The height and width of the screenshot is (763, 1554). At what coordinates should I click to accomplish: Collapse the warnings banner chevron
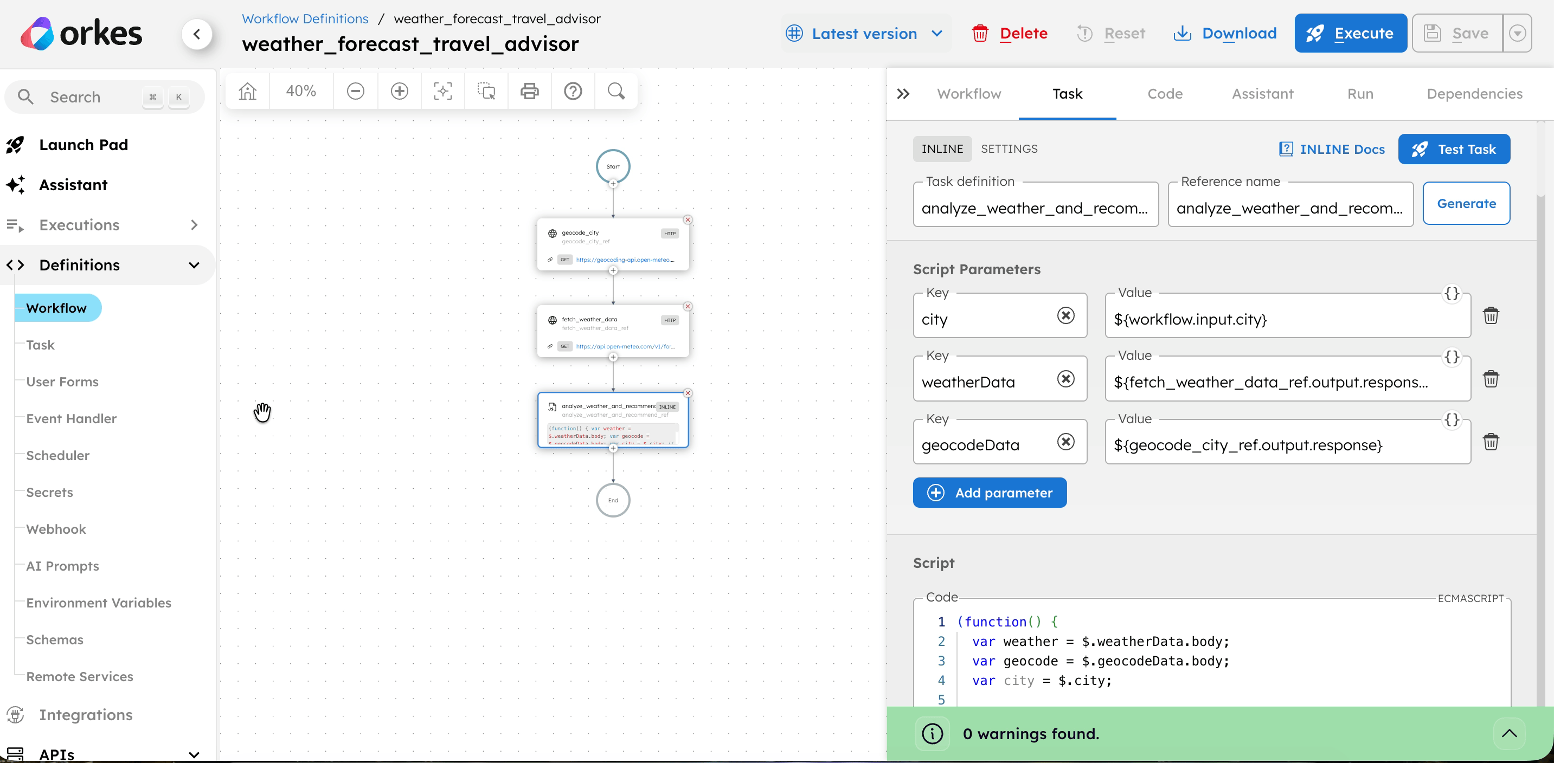(1510, 734)
